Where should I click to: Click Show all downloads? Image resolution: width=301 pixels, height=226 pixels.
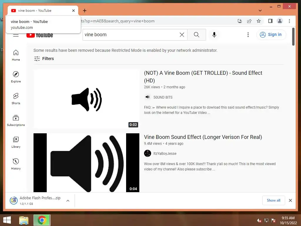pos(274,200)
